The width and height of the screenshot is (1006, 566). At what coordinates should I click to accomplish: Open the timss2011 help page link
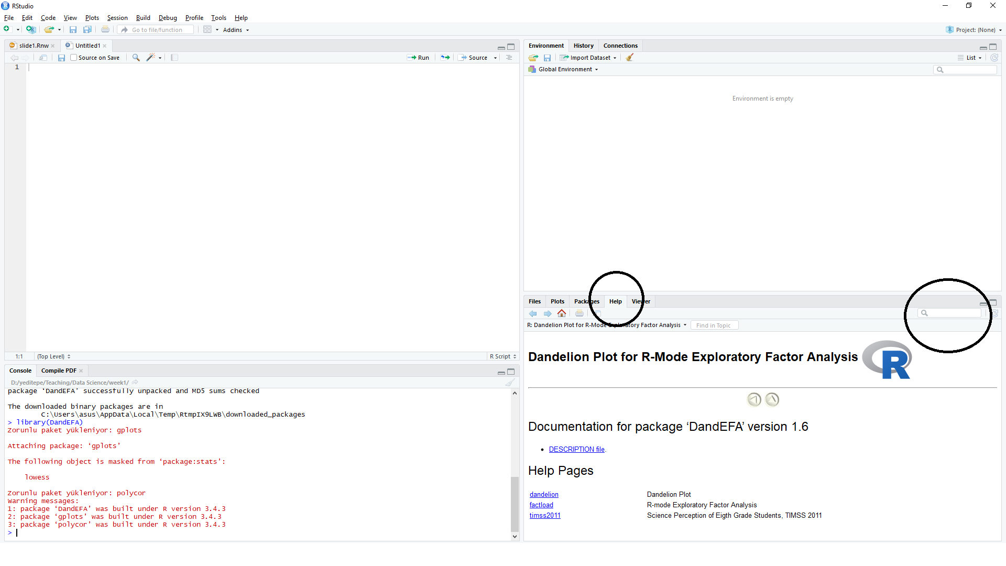545,515
